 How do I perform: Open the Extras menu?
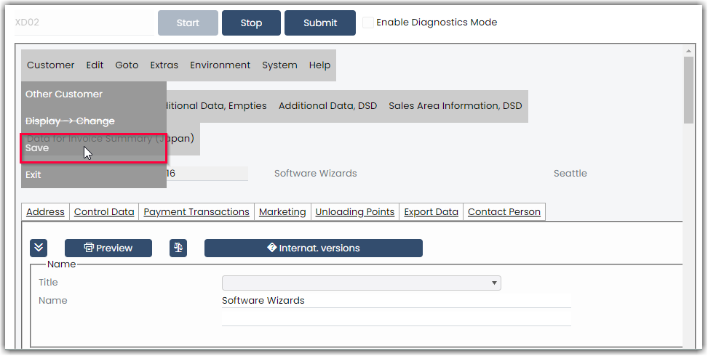click(x=164, y=65)
